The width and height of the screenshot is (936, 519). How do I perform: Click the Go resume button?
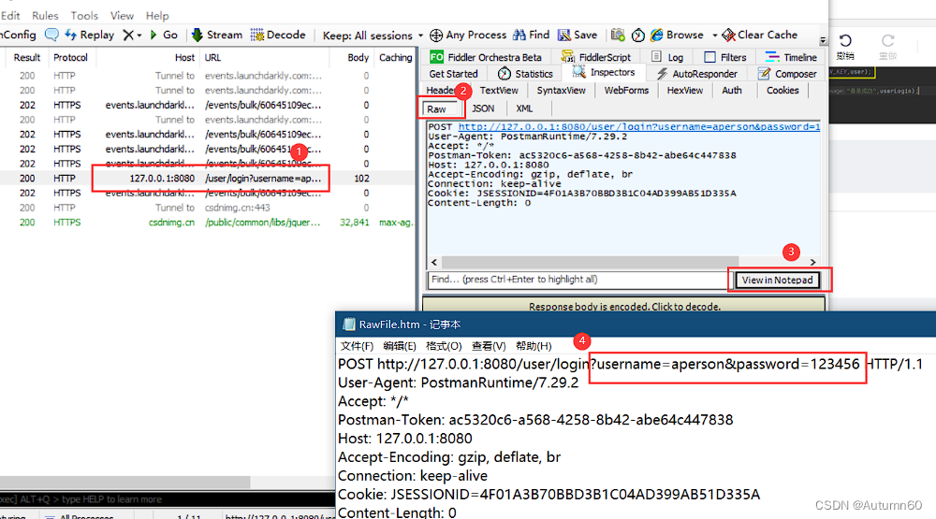[x=164, y=35]
